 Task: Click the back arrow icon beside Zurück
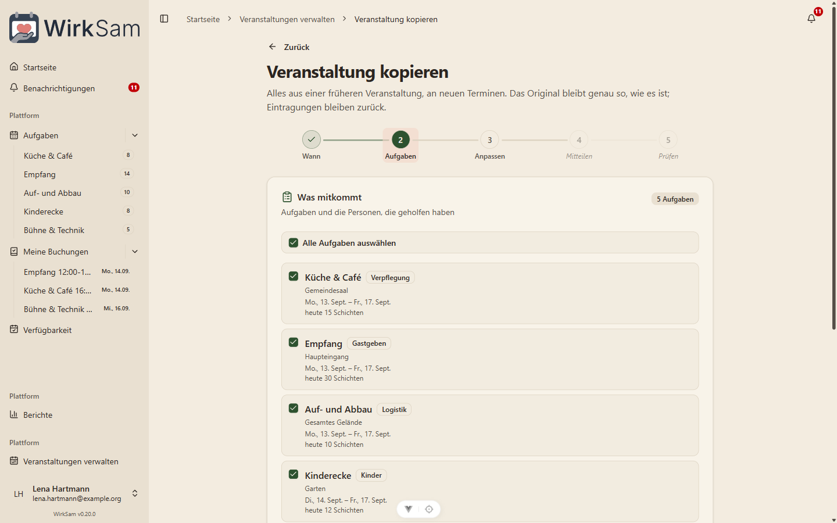tap(272, 46)
